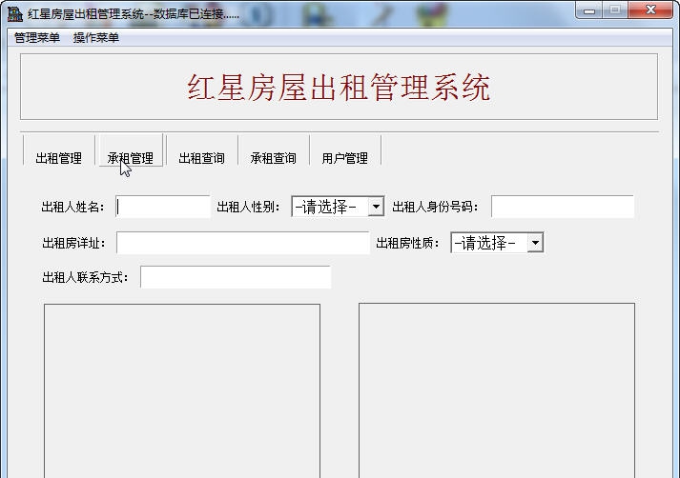
Task: Focus the 出租人姓名 input field
Action: 163,207
